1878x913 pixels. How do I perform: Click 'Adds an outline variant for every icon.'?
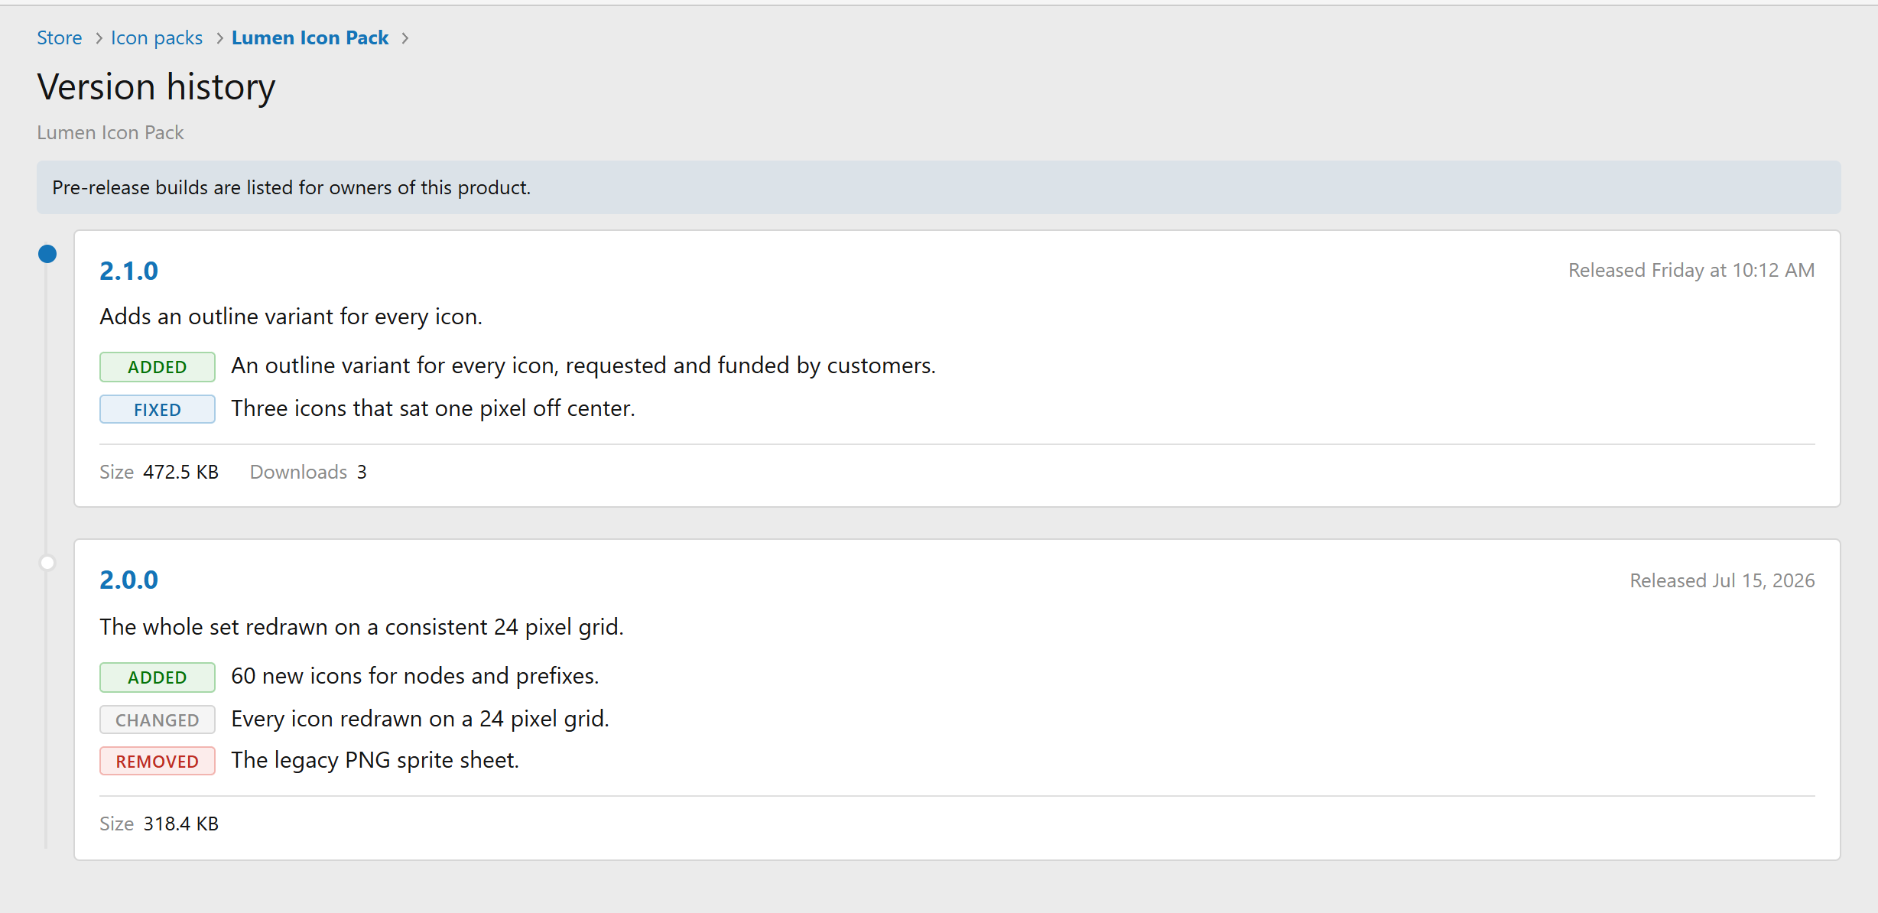pos(291,317)
